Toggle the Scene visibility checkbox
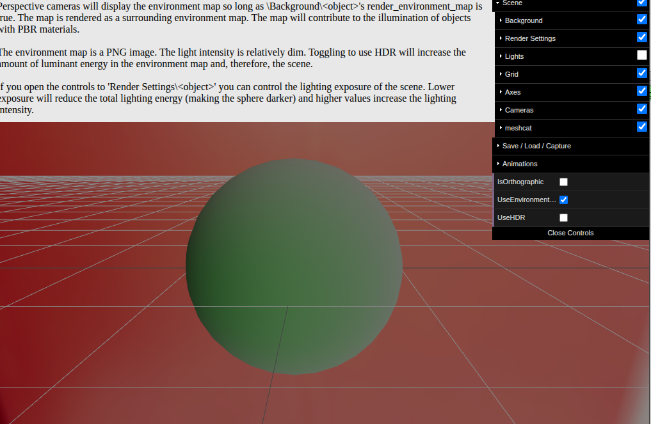Image resolution: width=651 pixels, height=424 pixels. click(x=641, y=2)
